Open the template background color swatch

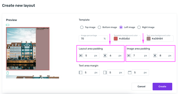click(116, 39)
